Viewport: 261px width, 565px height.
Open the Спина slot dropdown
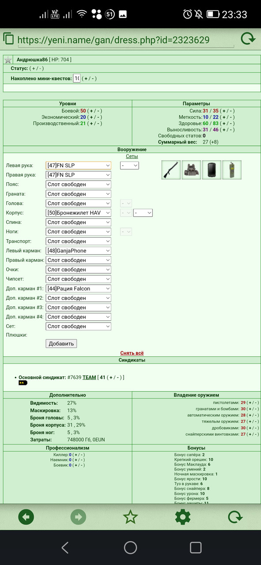coord(79,222)
